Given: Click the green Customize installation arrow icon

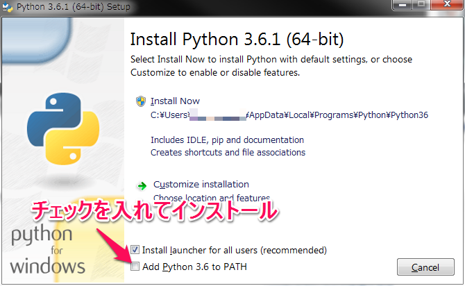Looking at the screenshot, I should tap(142, 186).
